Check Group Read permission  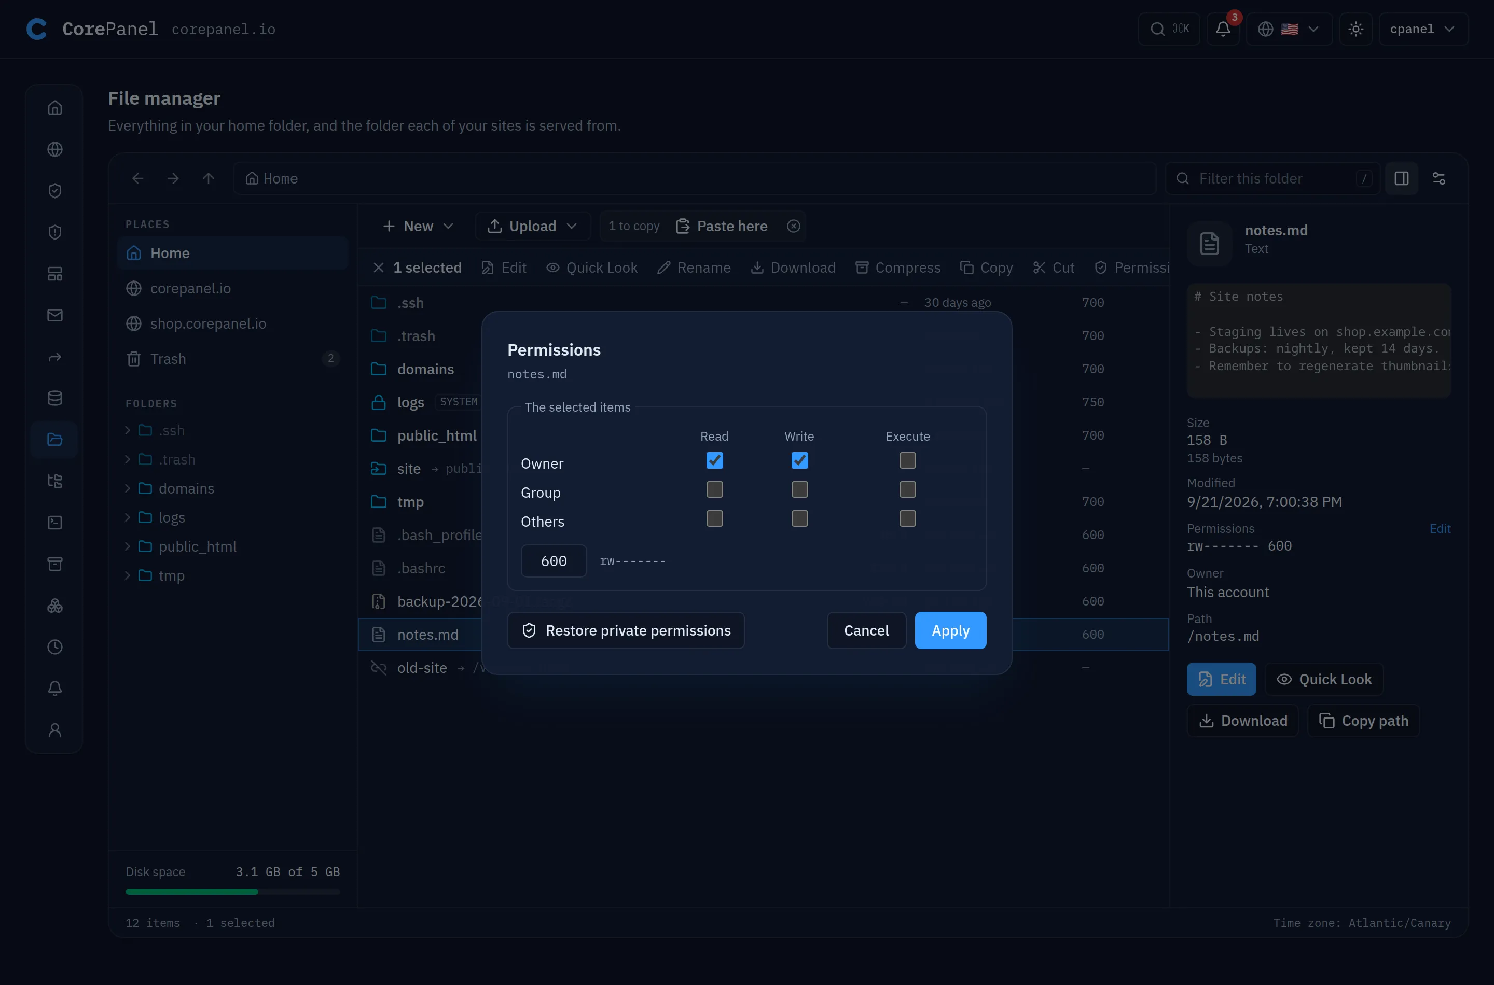pos(714,489)
